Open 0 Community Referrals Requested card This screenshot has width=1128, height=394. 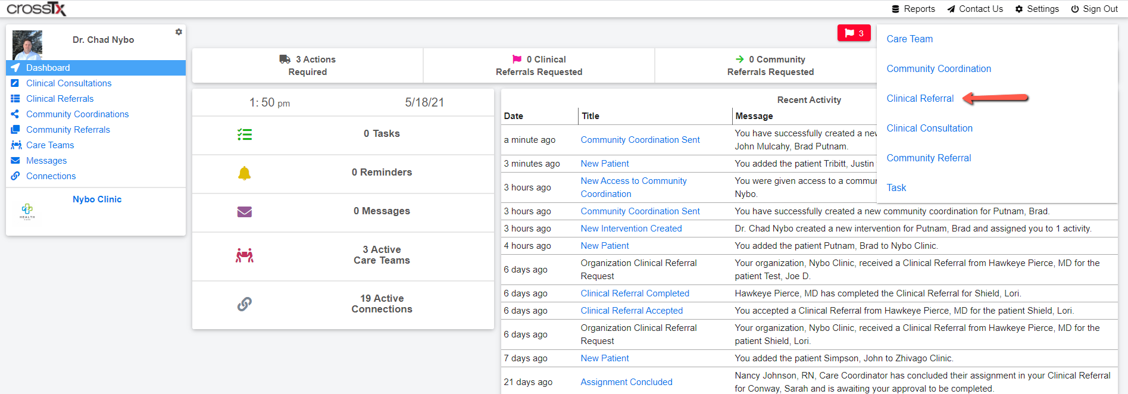coord(770,65)
